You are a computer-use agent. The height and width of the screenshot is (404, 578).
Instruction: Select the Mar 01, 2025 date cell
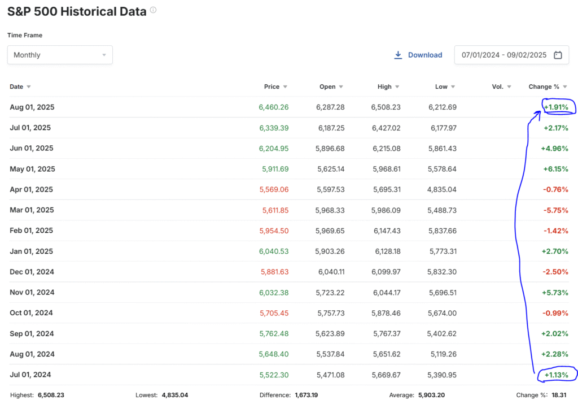coord(32,210)
